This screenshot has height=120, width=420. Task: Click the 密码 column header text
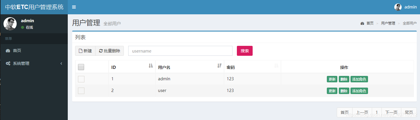coord(231,67)
